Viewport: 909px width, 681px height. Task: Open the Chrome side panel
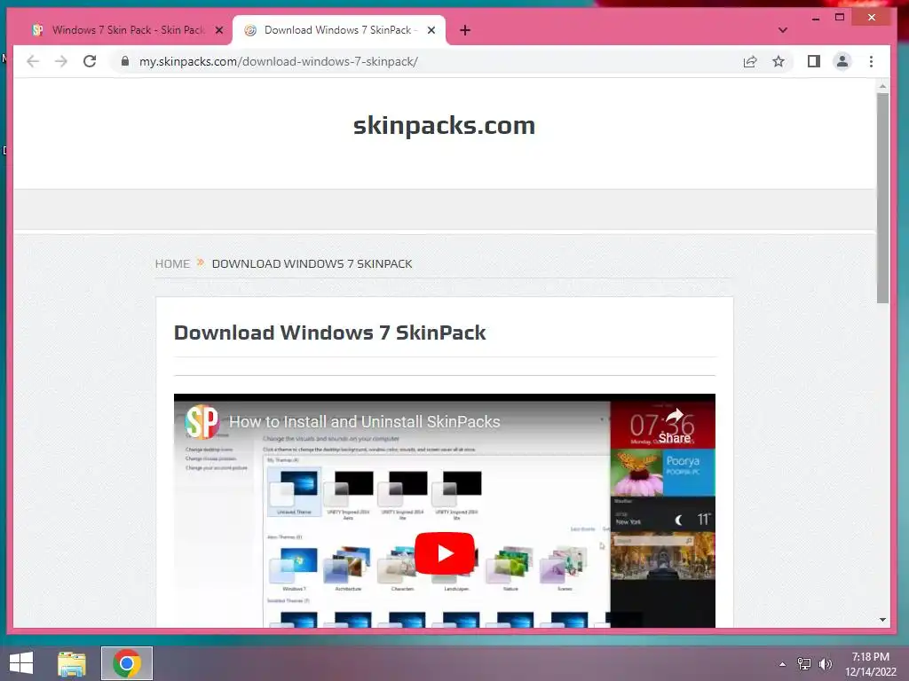tap(814, 61)
